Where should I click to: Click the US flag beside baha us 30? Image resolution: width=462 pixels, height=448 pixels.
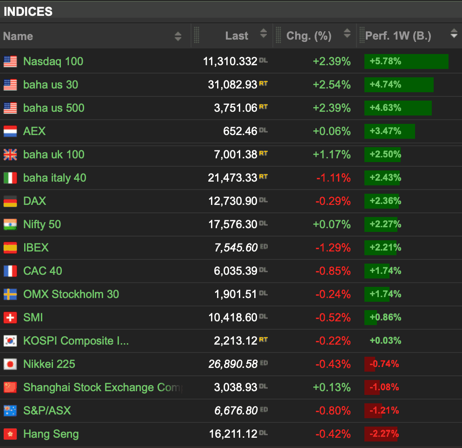click(x=10, y=85)
